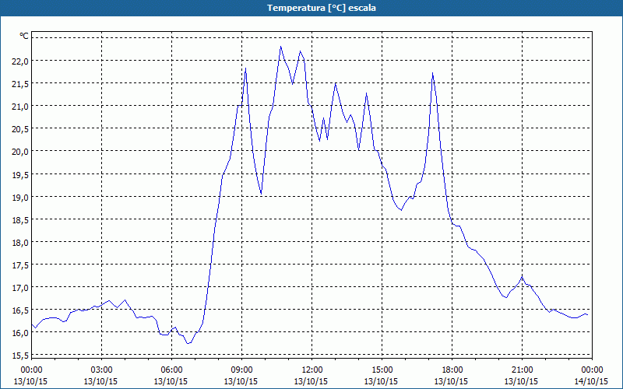Viewport: 623px width, 389px height.
Task: Click the 19,0 label on the temperature axis
Action: [22, 197]
